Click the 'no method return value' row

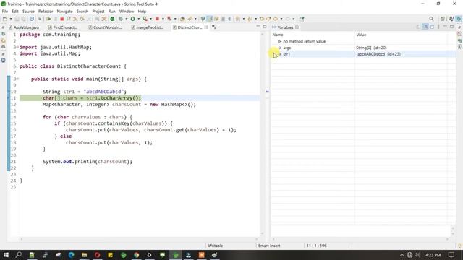click(363, 41)
